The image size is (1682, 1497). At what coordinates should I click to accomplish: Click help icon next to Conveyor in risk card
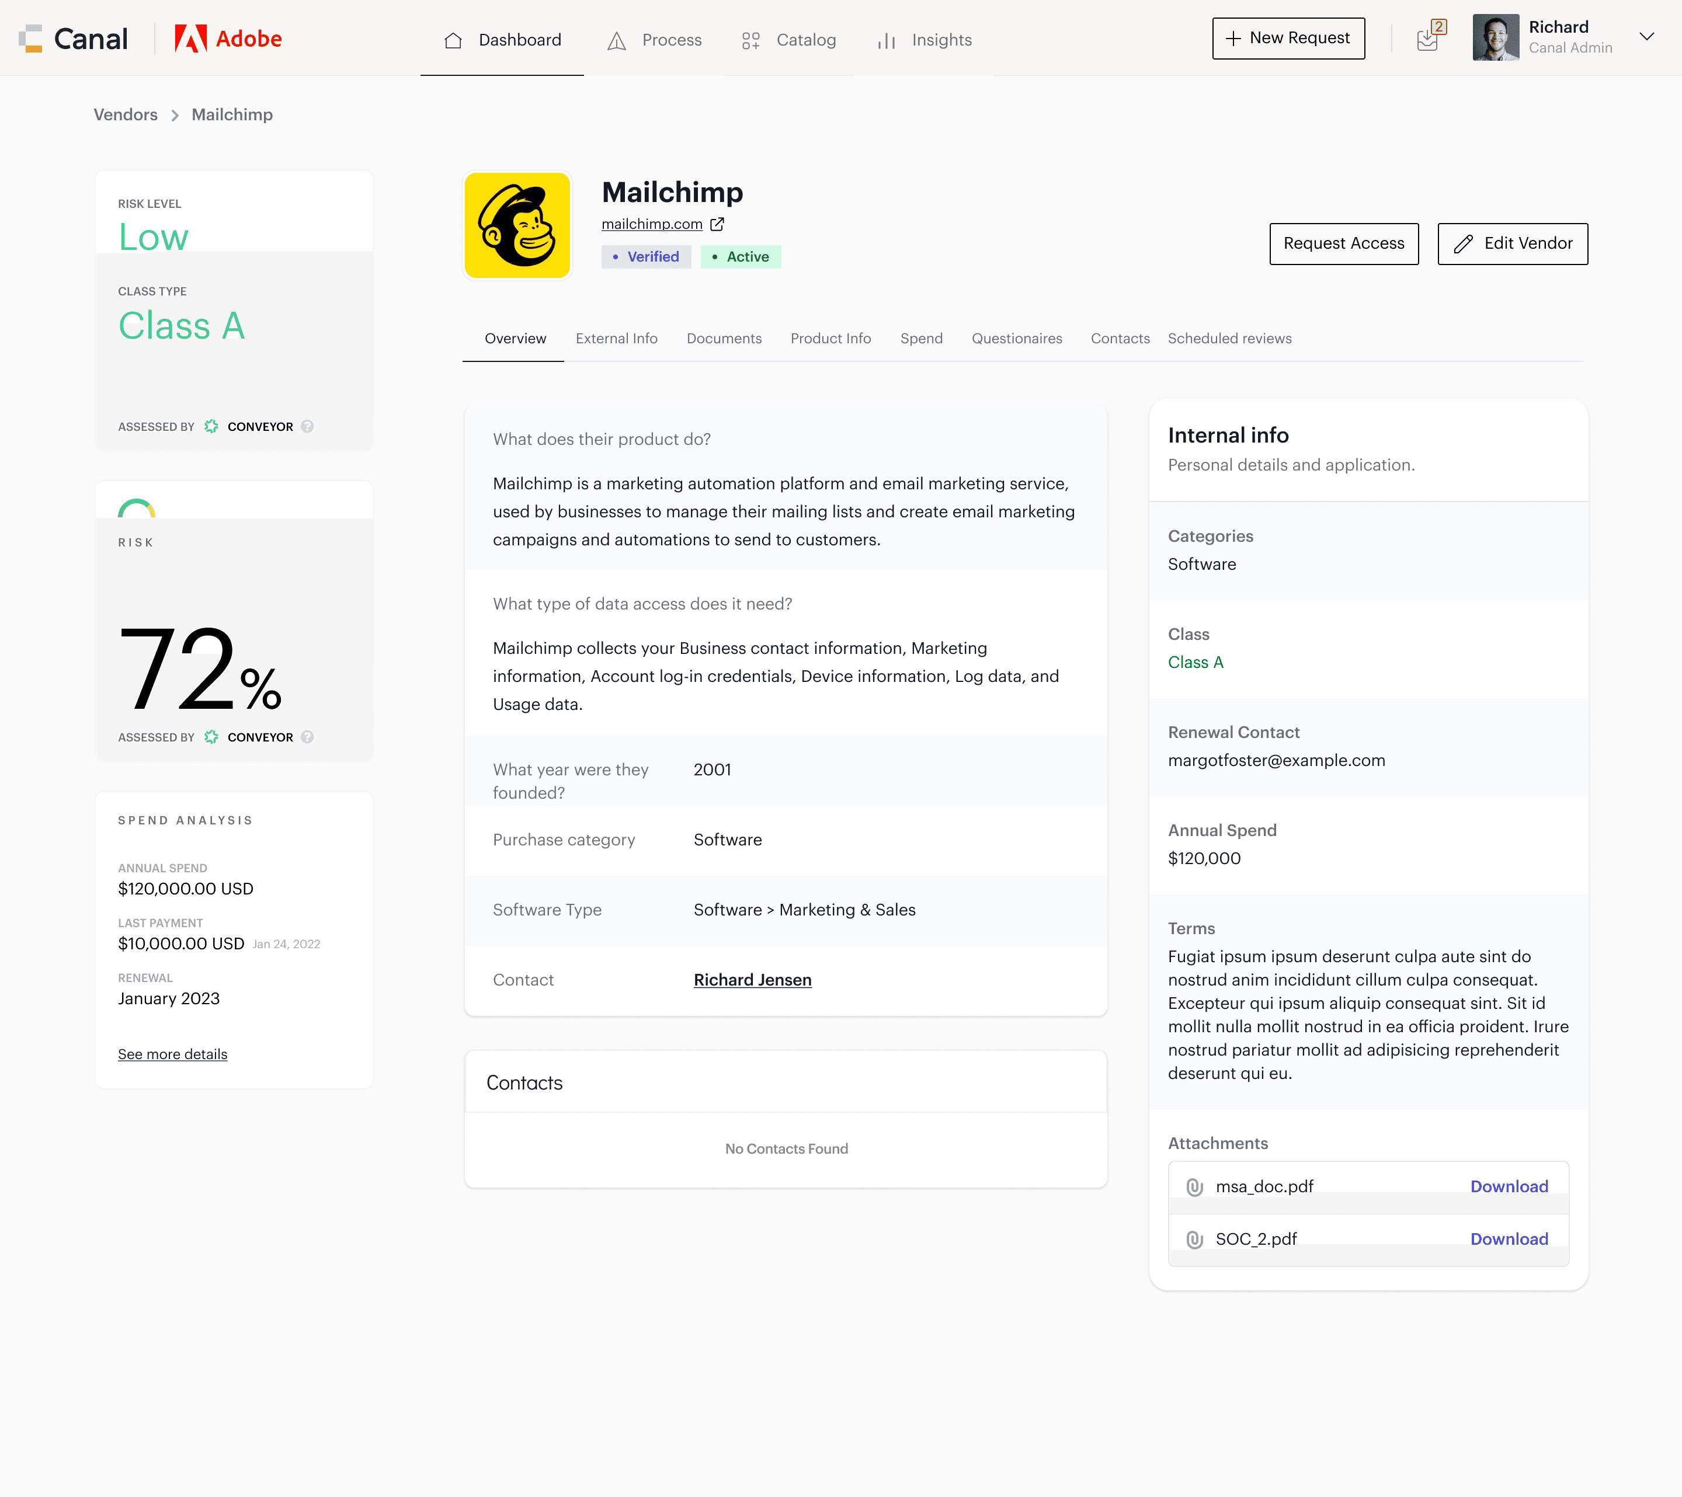coord(307,737)
